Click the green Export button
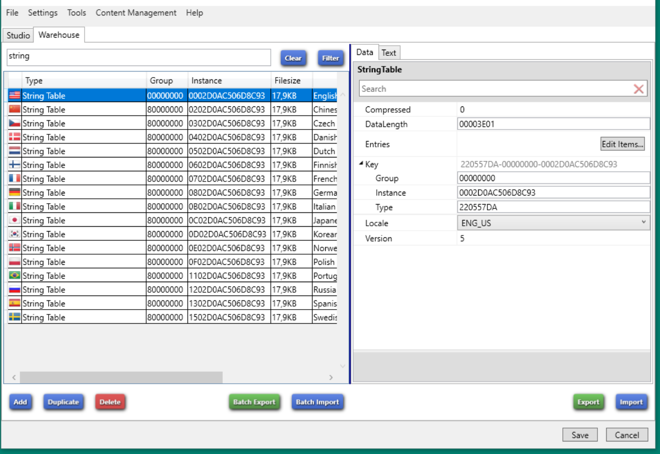Screen dimensions: 660x454 pyautogui.click(x=588, y=402)
